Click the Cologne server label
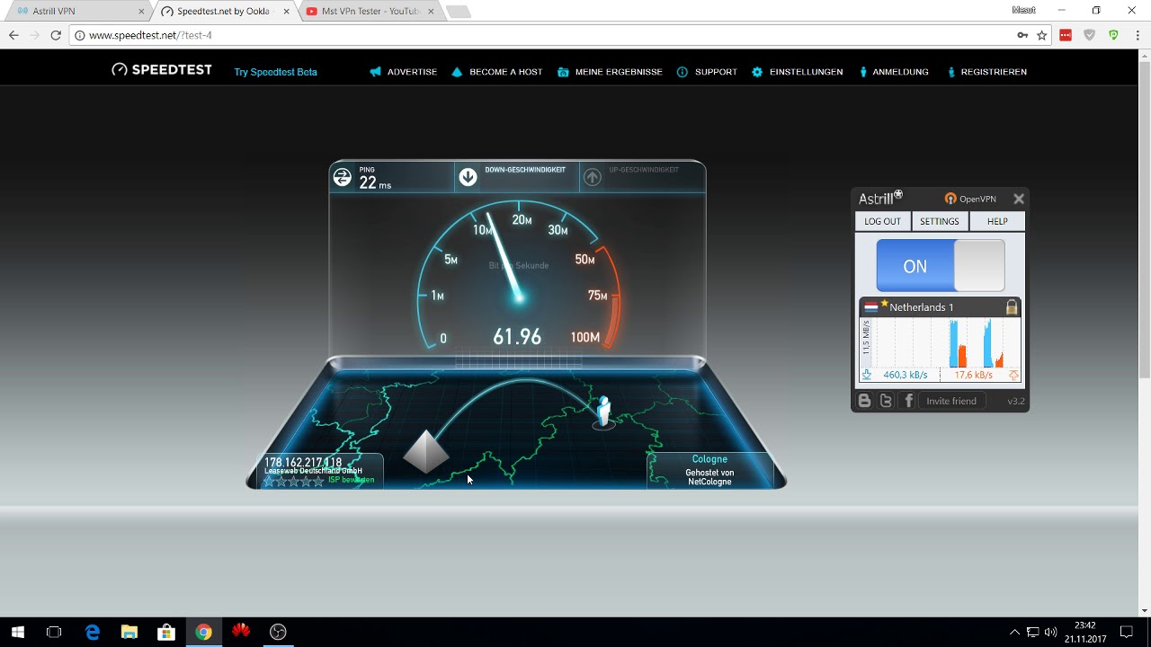This screenshot has width=1151, height=647. pyautogui.click(x=709, y=459)
